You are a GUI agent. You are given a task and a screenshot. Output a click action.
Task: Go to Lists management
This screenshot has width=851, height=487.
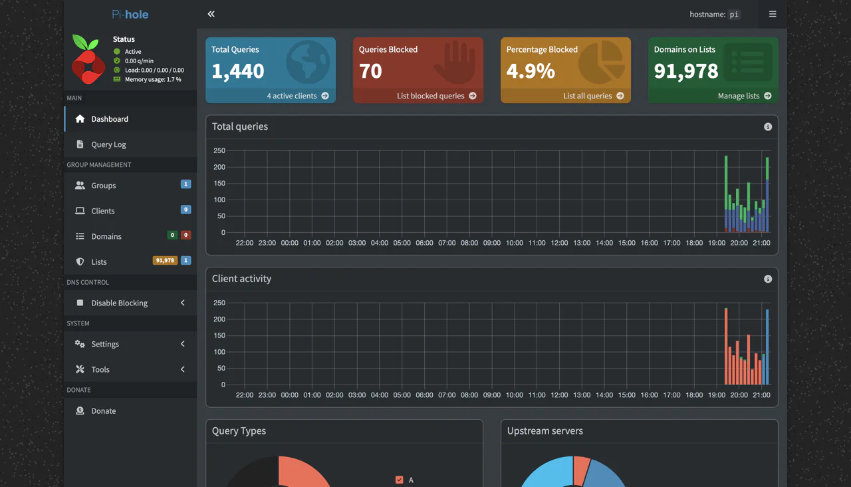tap(130, 261)
